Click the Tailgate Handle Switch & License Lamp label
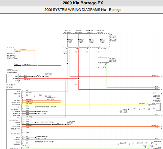Screen dimensions: 163x149 point(13,71)
